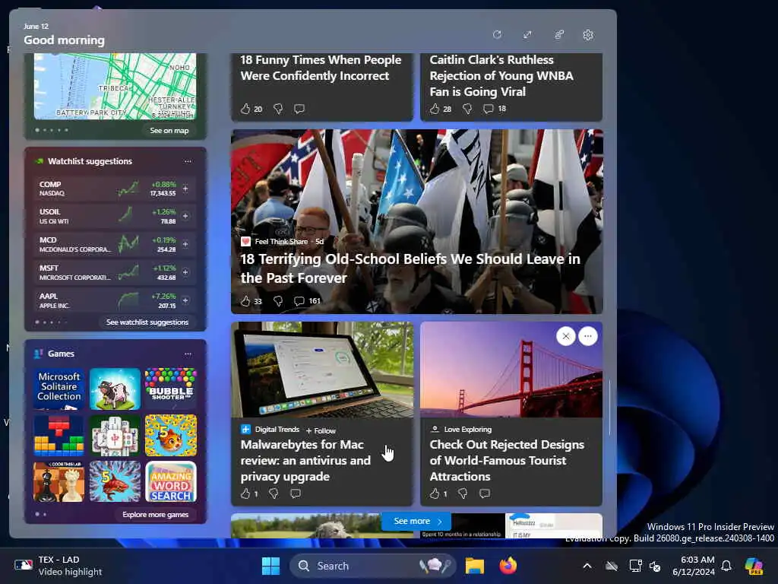Add AAPL Apple to watchlist
778x584 pixels.
(185, 300)
